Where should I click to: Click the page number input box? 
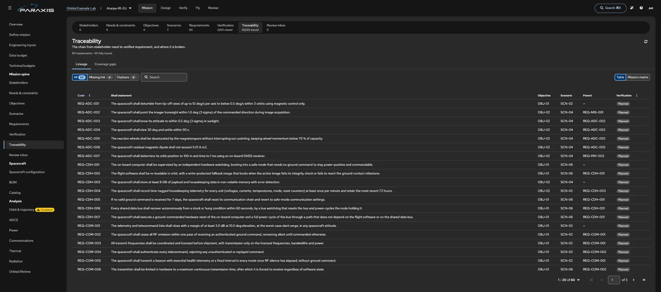[614, 280]
